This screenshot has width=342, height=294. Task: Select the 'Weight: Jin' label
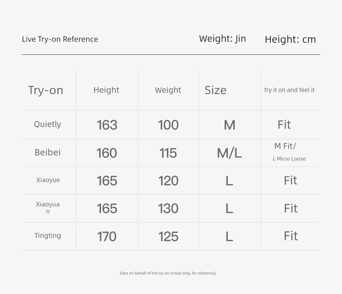223,39
